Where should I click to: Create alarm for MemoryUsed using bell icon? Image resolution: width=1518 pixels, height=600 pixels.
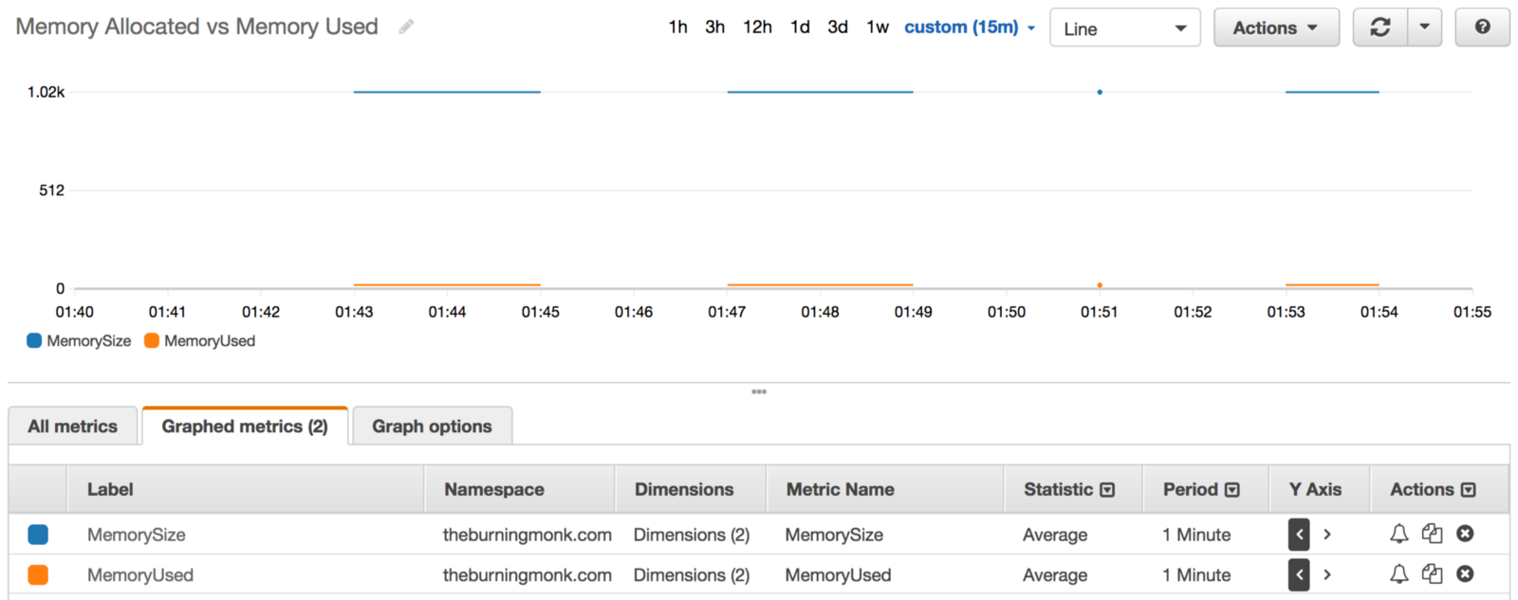[1398, 573]
